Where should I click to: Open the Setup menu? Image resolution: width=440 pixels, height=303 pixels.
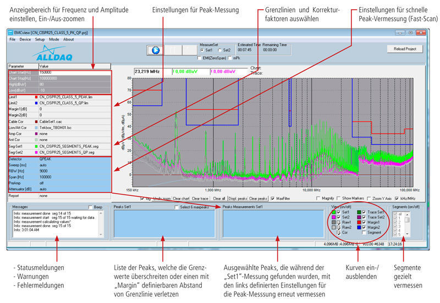(40, 40)
